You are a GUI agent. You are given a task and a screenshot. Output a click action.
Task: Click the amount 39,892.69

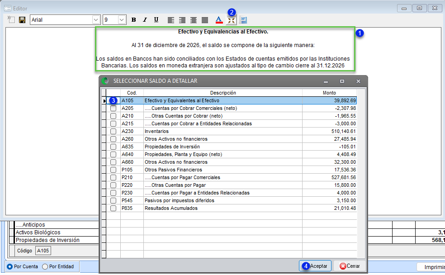(x=345, y=100)
